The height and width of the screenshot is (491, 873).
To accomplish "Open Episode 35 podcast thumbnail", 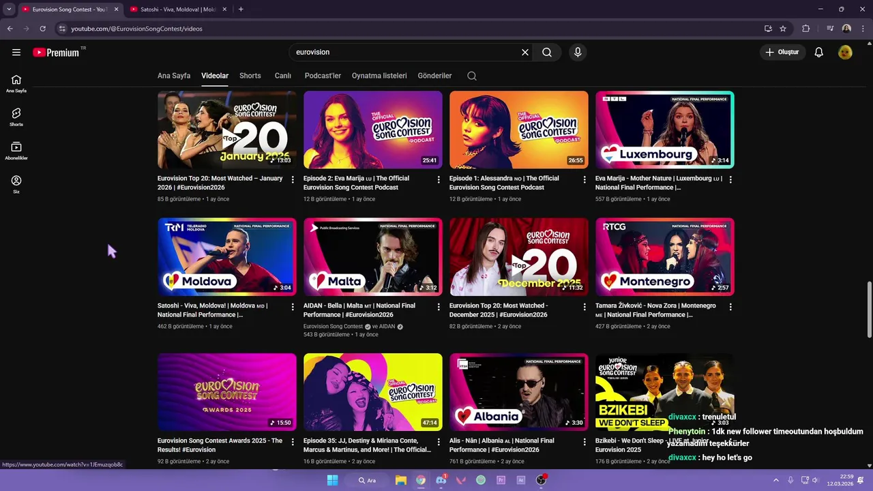I will pyautogui.click(x=373, y=392).
